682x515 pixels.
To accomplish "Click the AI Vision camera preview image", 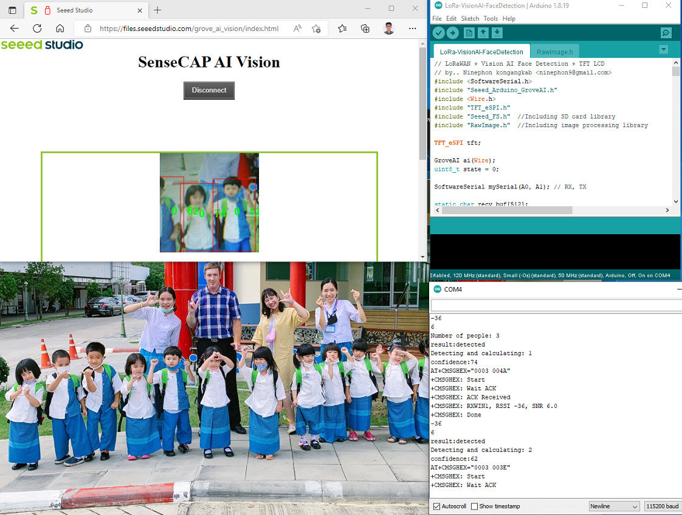I will click(x=209, y=202).
